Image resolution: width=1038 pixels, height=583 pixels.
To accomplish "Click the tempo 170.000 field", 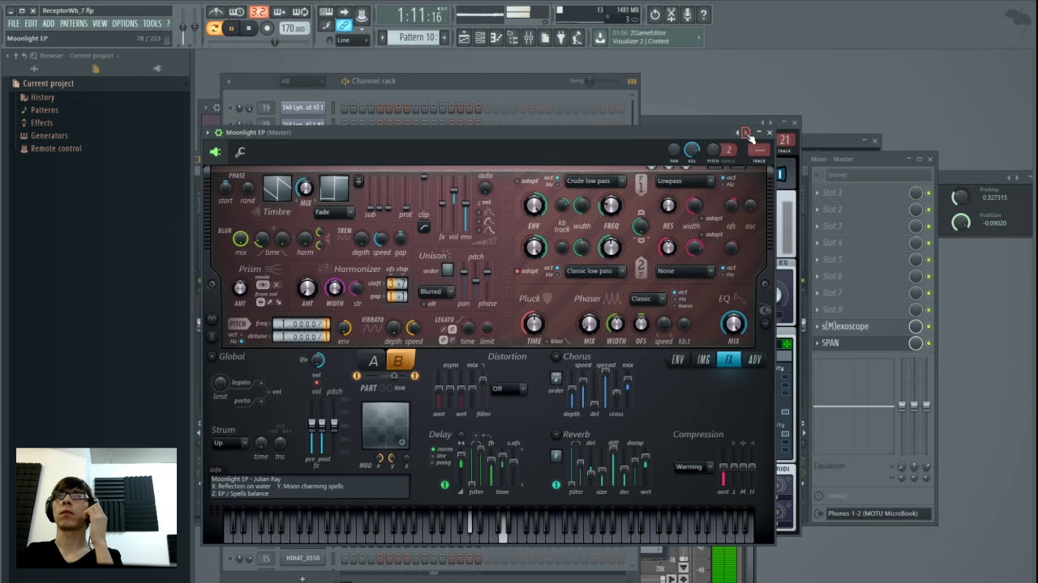I will 293,28.
